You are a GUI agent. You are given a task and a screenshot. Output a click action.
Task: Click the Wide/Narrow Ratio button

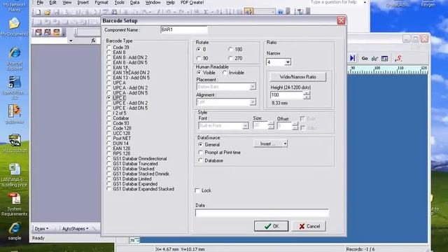click(297, 77)
